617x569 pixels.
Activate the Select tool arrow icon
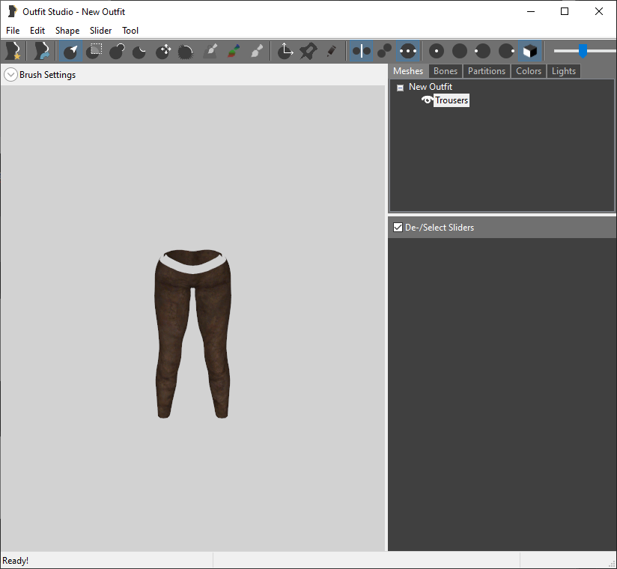click(x=71, y=51)
